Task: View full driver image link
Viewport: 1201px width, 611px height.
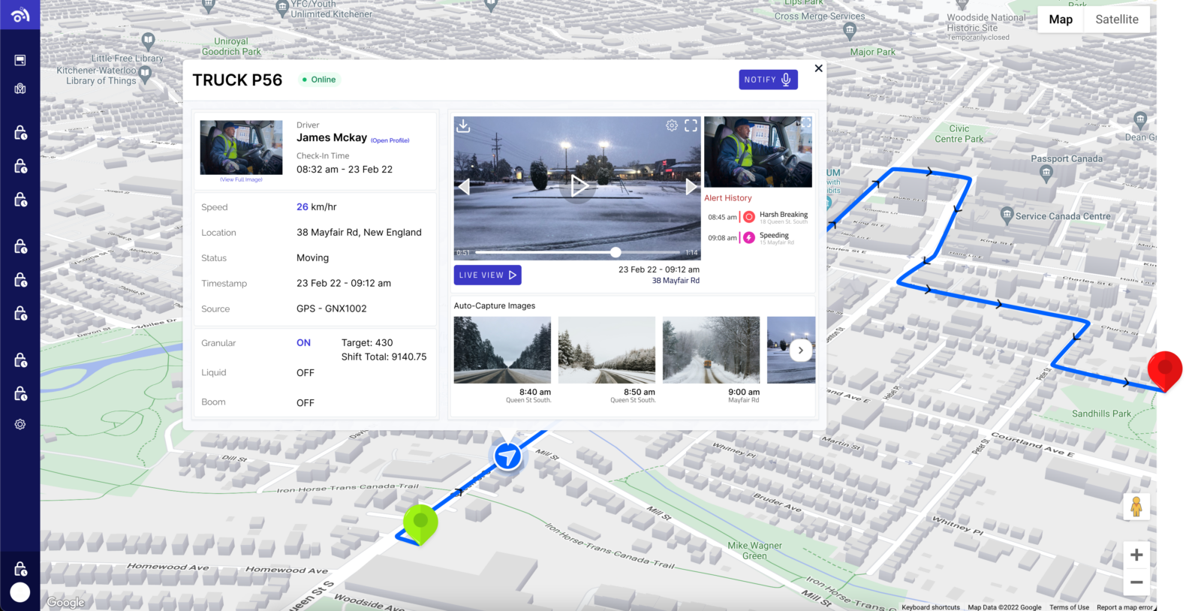Action: (241, 180)
